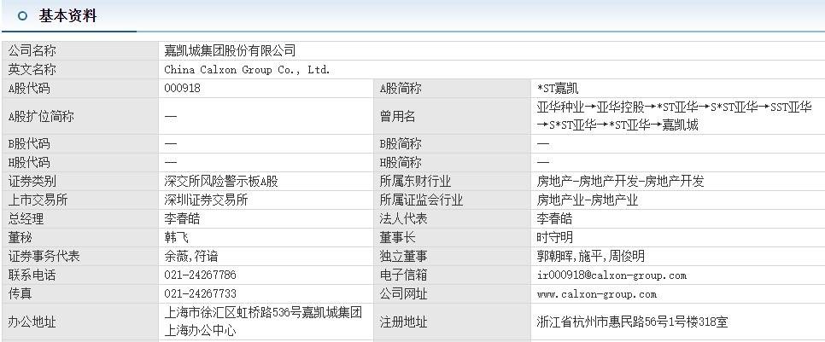The height and width of the screenshot is (342, 825).
Task: Click industry 房地产-房地产开发-房地产开发
Action: pyautogui.click(x=620, y=182)
